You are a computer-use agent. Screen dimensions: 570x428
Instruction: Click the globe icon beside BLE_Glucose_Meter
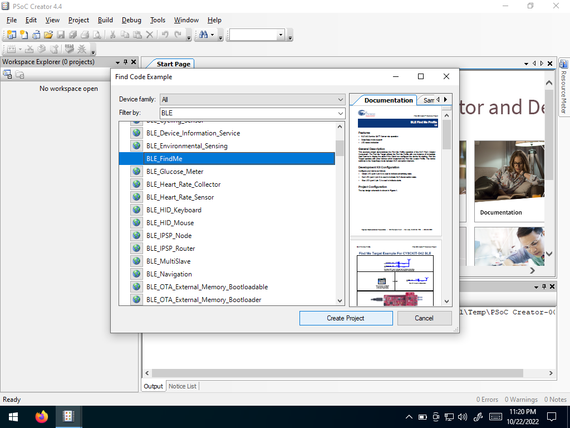pos(137,171)
